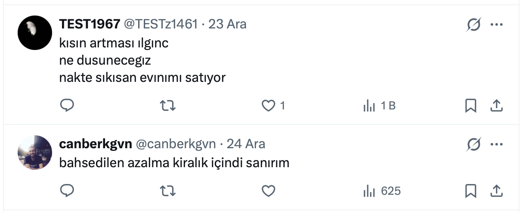The image size is (526, 212).
Task: Retweet canberkgvn's tweet
Action: click(x=167, y=190)
